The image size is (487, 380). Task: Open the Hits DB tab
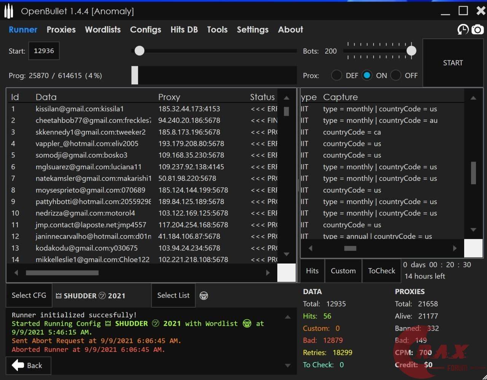pos(184,30)
